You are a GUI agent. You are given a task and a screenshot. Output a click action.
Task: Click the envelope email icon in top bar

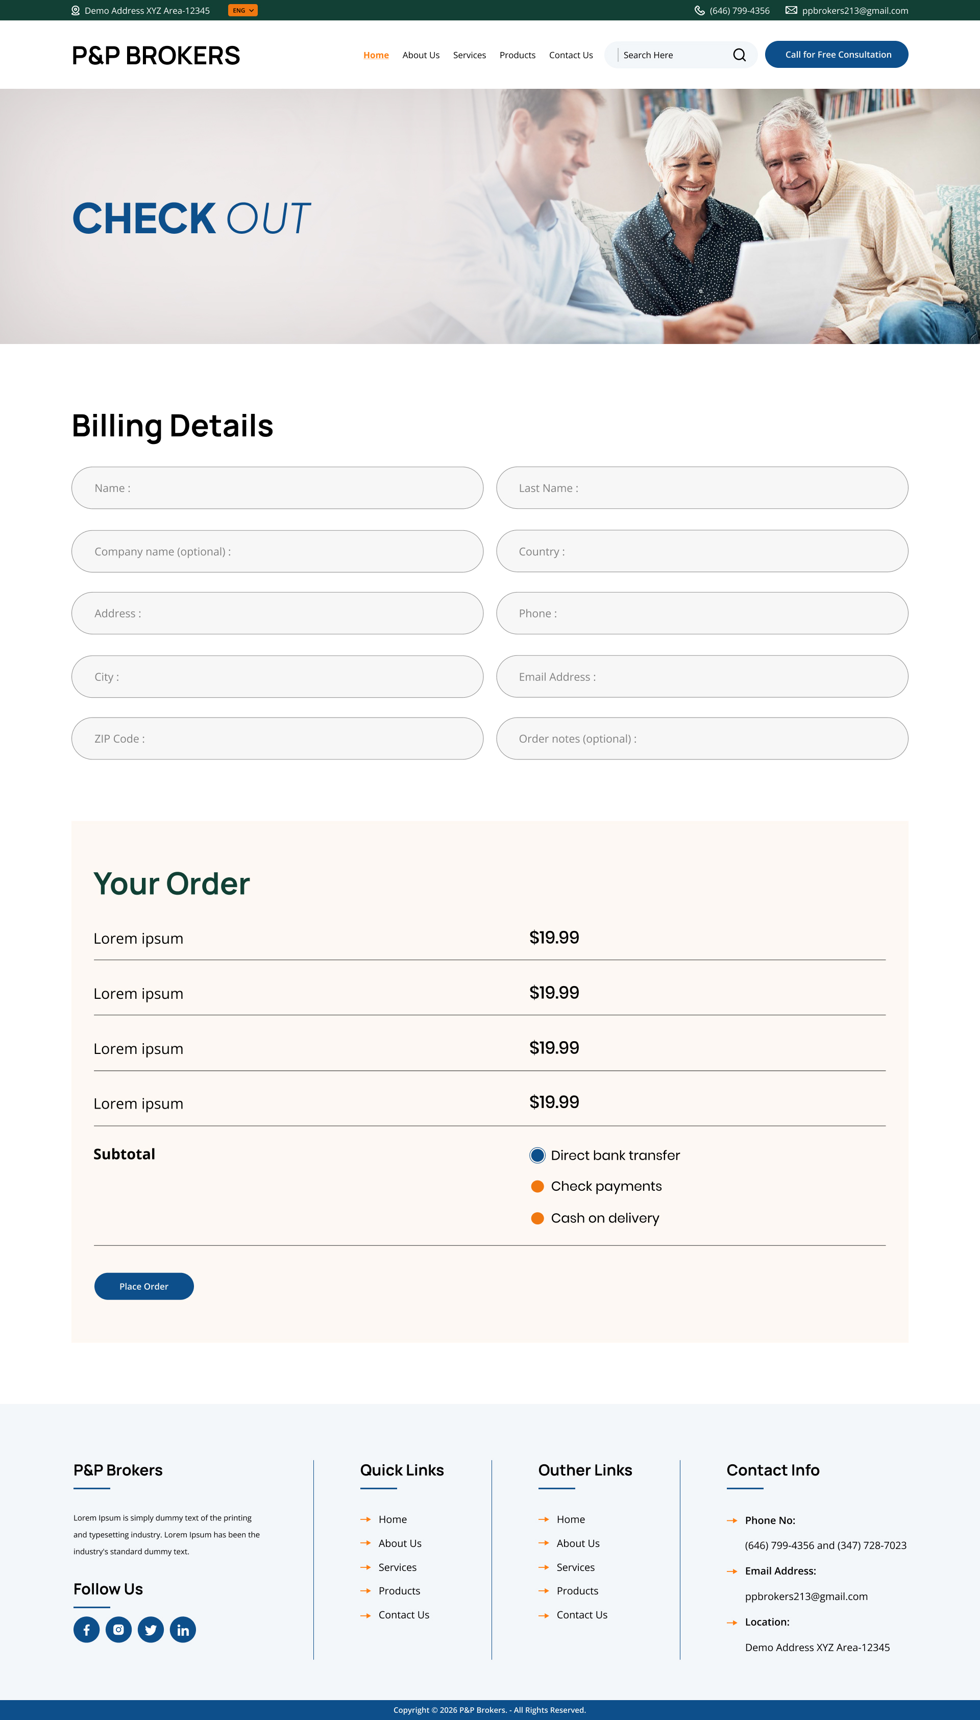(x=791, y=11)
